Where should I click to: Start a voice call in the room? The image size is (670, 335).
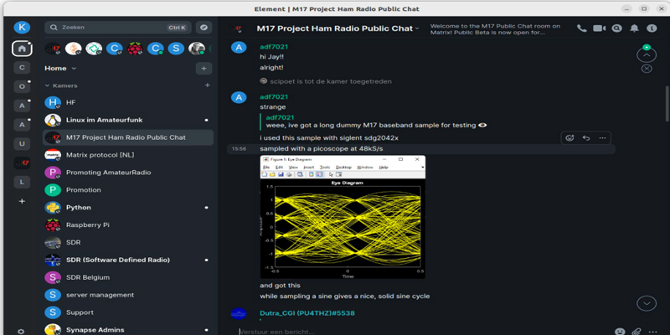click(x=581, y=28)
